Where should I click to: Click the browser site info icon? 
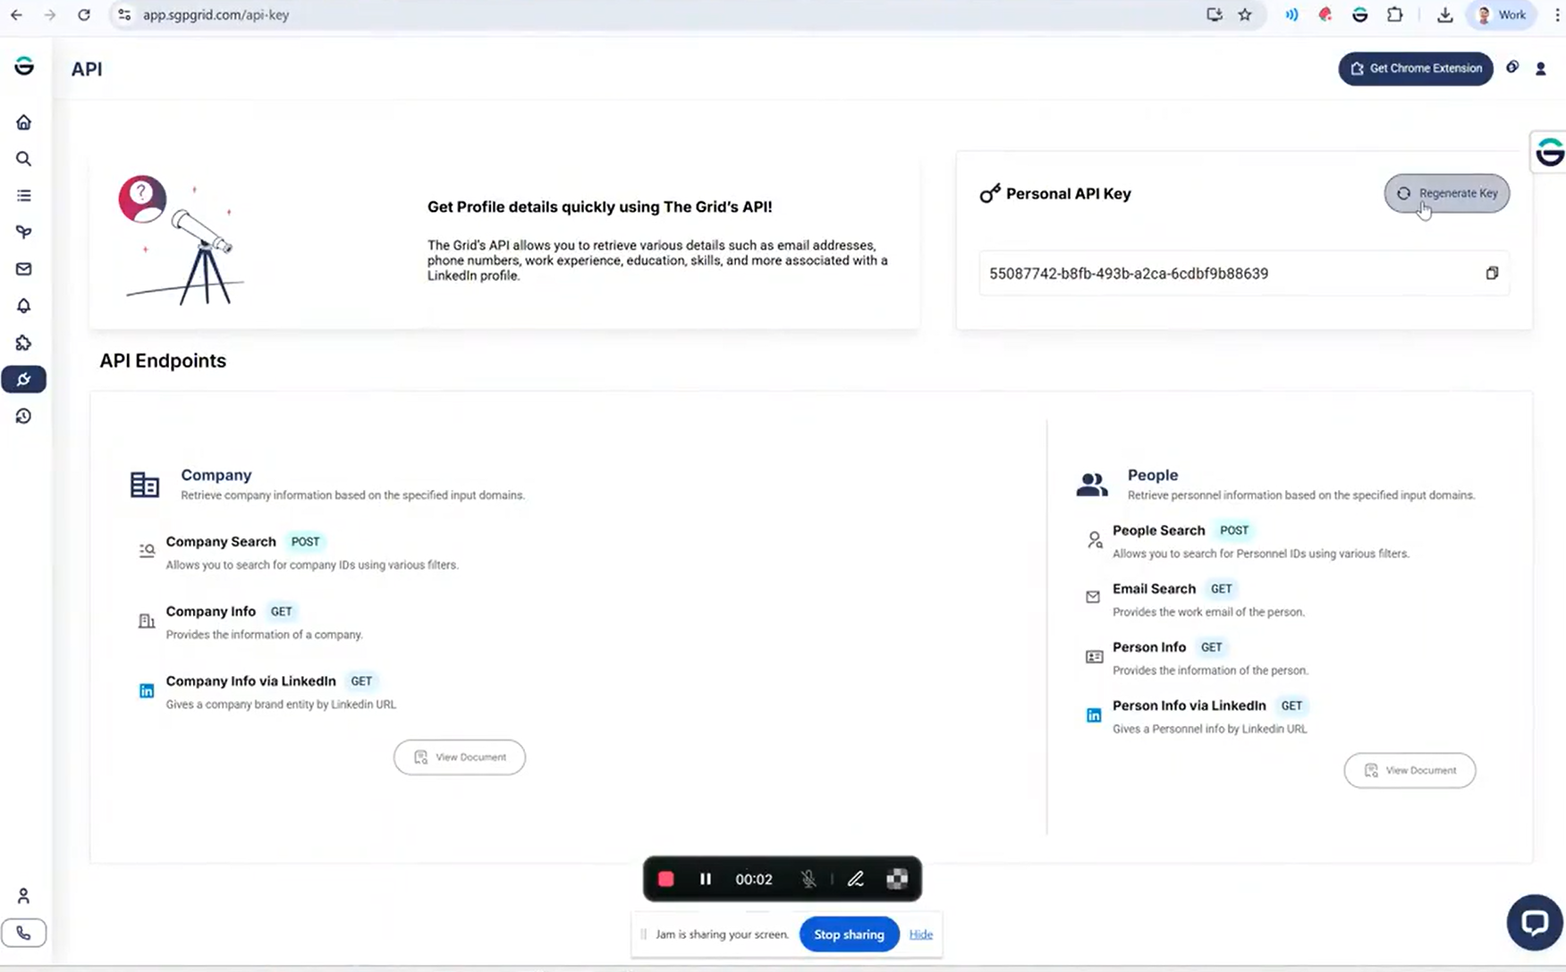[124, 14]
